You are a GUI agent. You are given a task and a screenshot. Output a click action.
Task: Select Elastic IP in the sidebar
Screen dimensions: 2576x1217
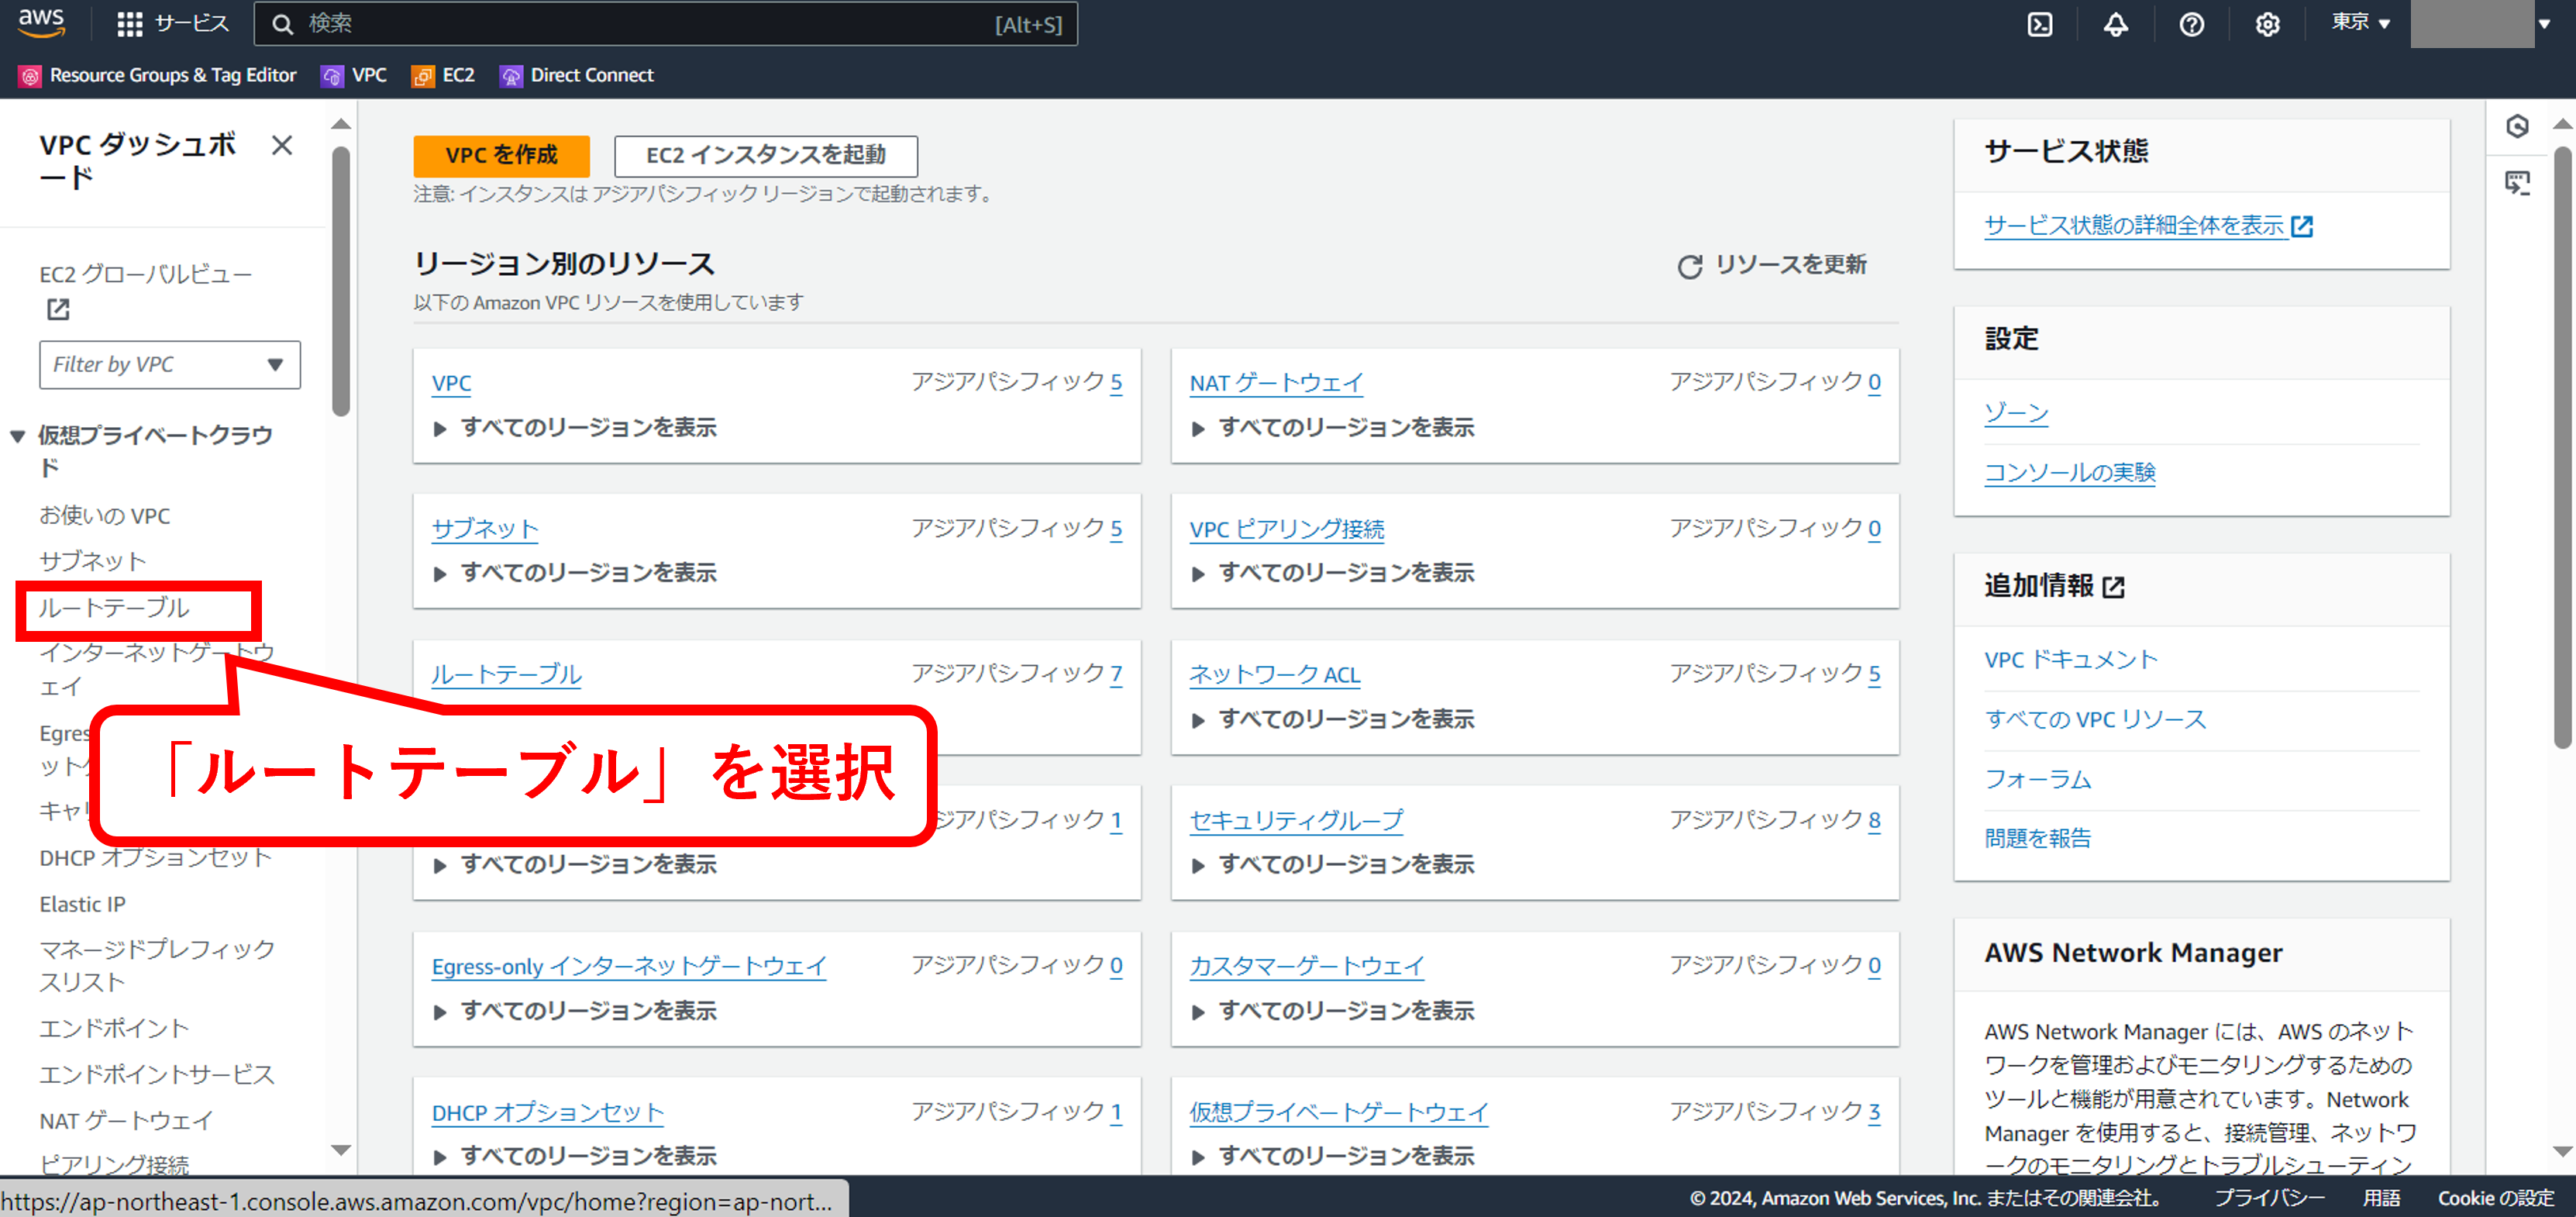click(x=83, y=904)
